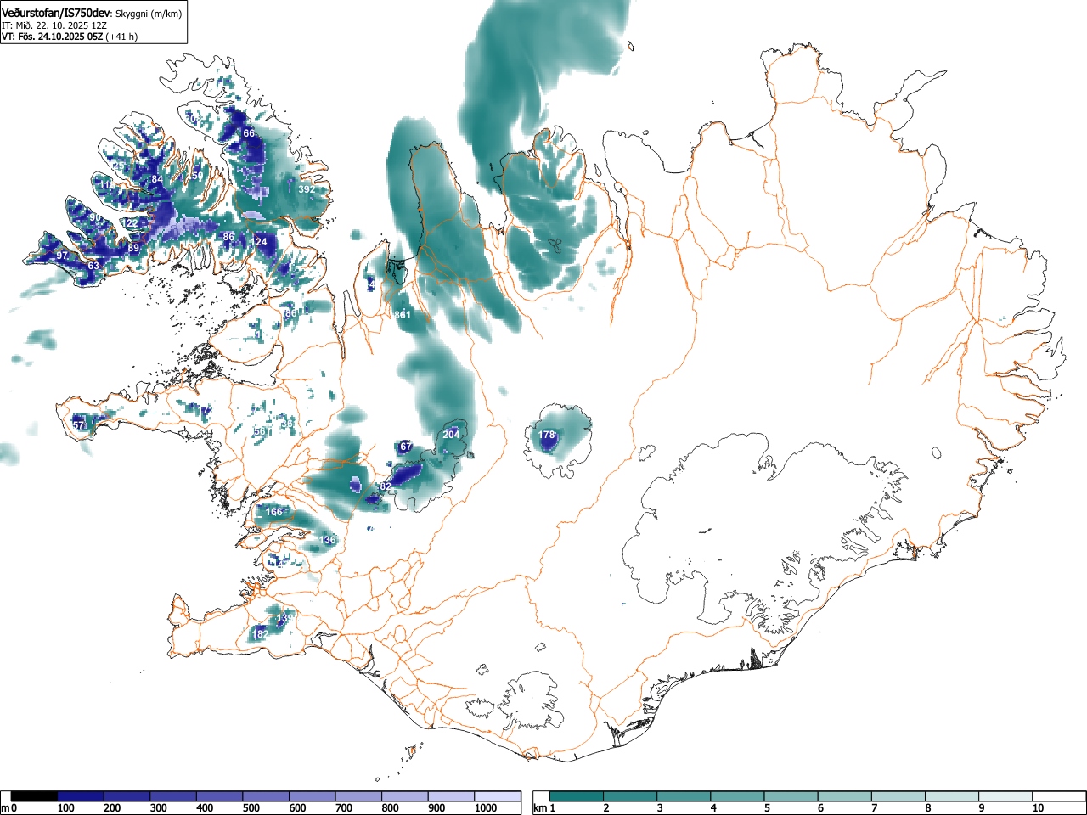Click the 500–600 m legend color segment
Viewport: 1087px width, 815px height.
265,796
